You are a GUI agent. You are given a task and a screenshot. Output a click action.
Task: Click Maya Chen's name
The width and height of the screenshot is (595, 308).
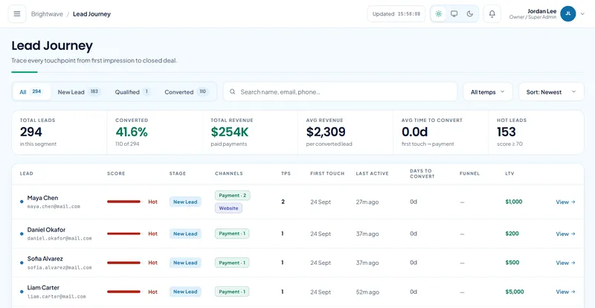click(x=42, y=198)
